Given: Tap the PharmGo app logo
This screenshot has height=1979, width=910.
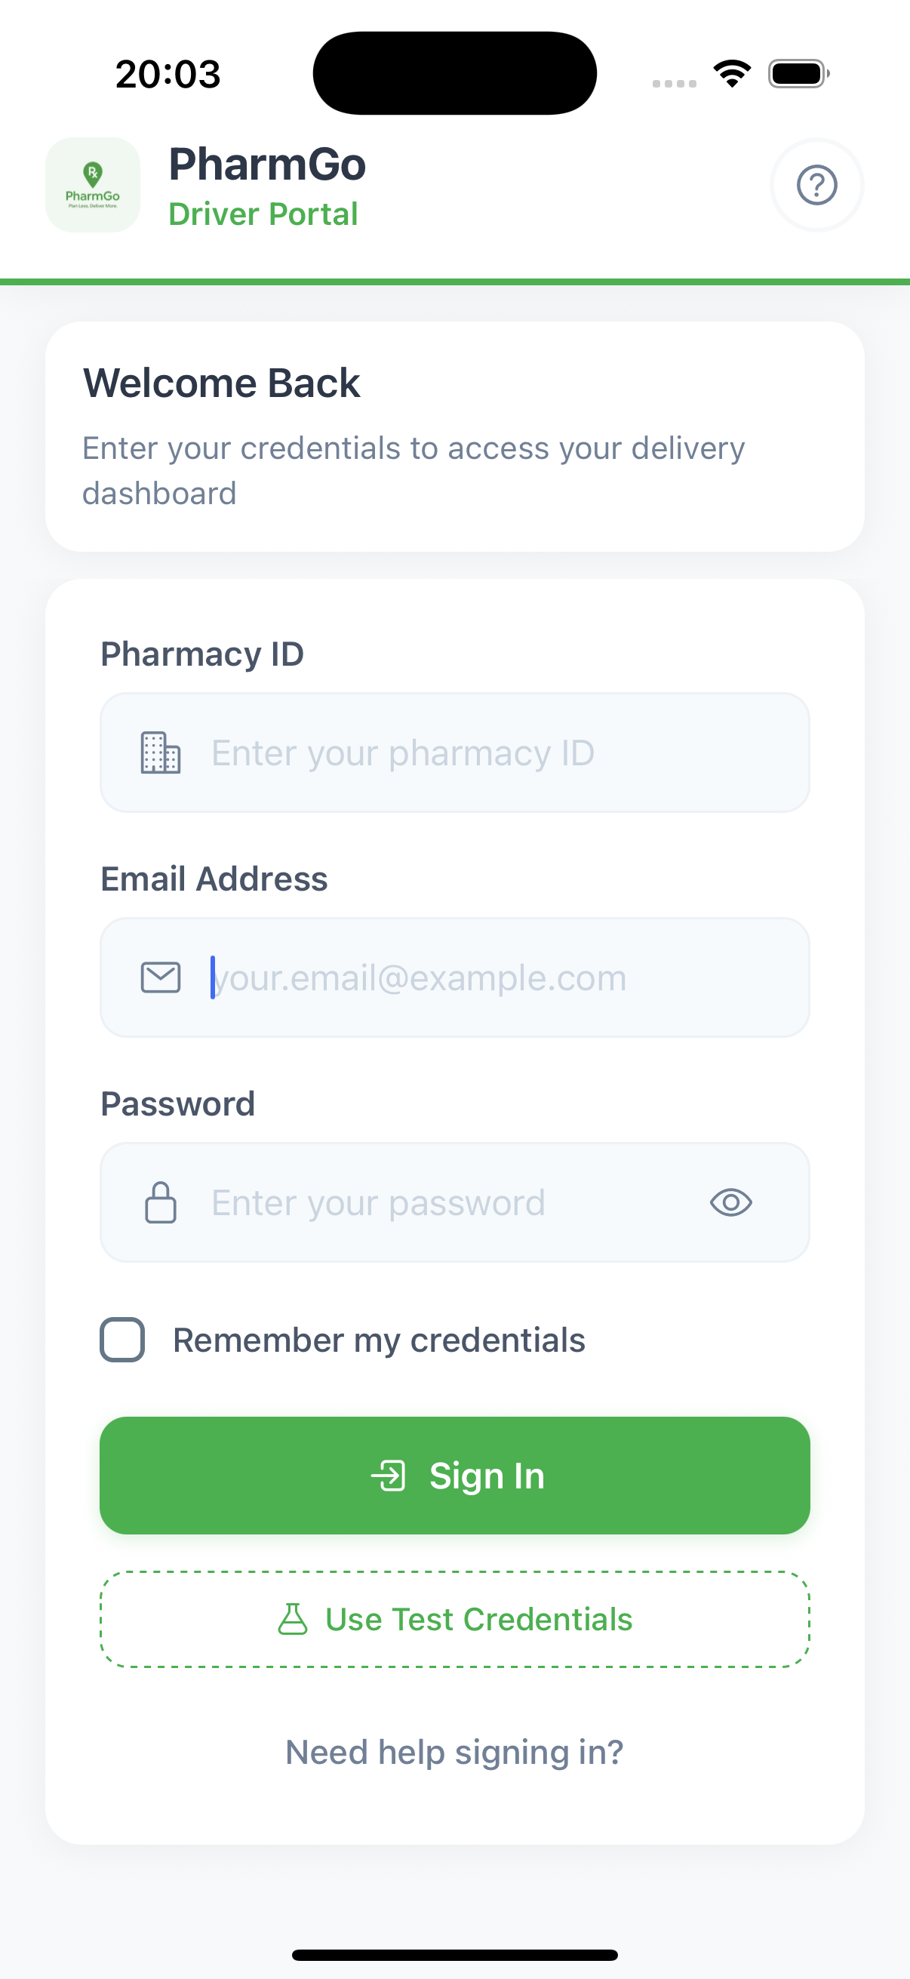Looking at the screenshot, I should point(93,185).
